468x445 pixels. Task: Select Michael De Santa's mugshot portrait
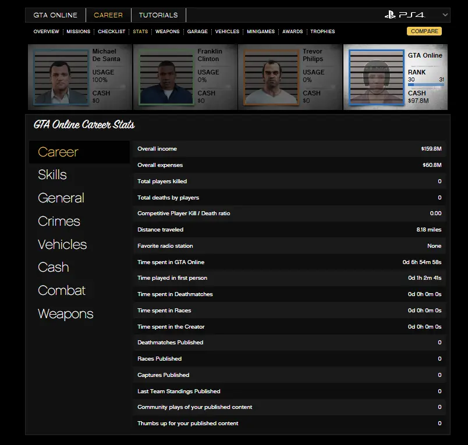61,77
